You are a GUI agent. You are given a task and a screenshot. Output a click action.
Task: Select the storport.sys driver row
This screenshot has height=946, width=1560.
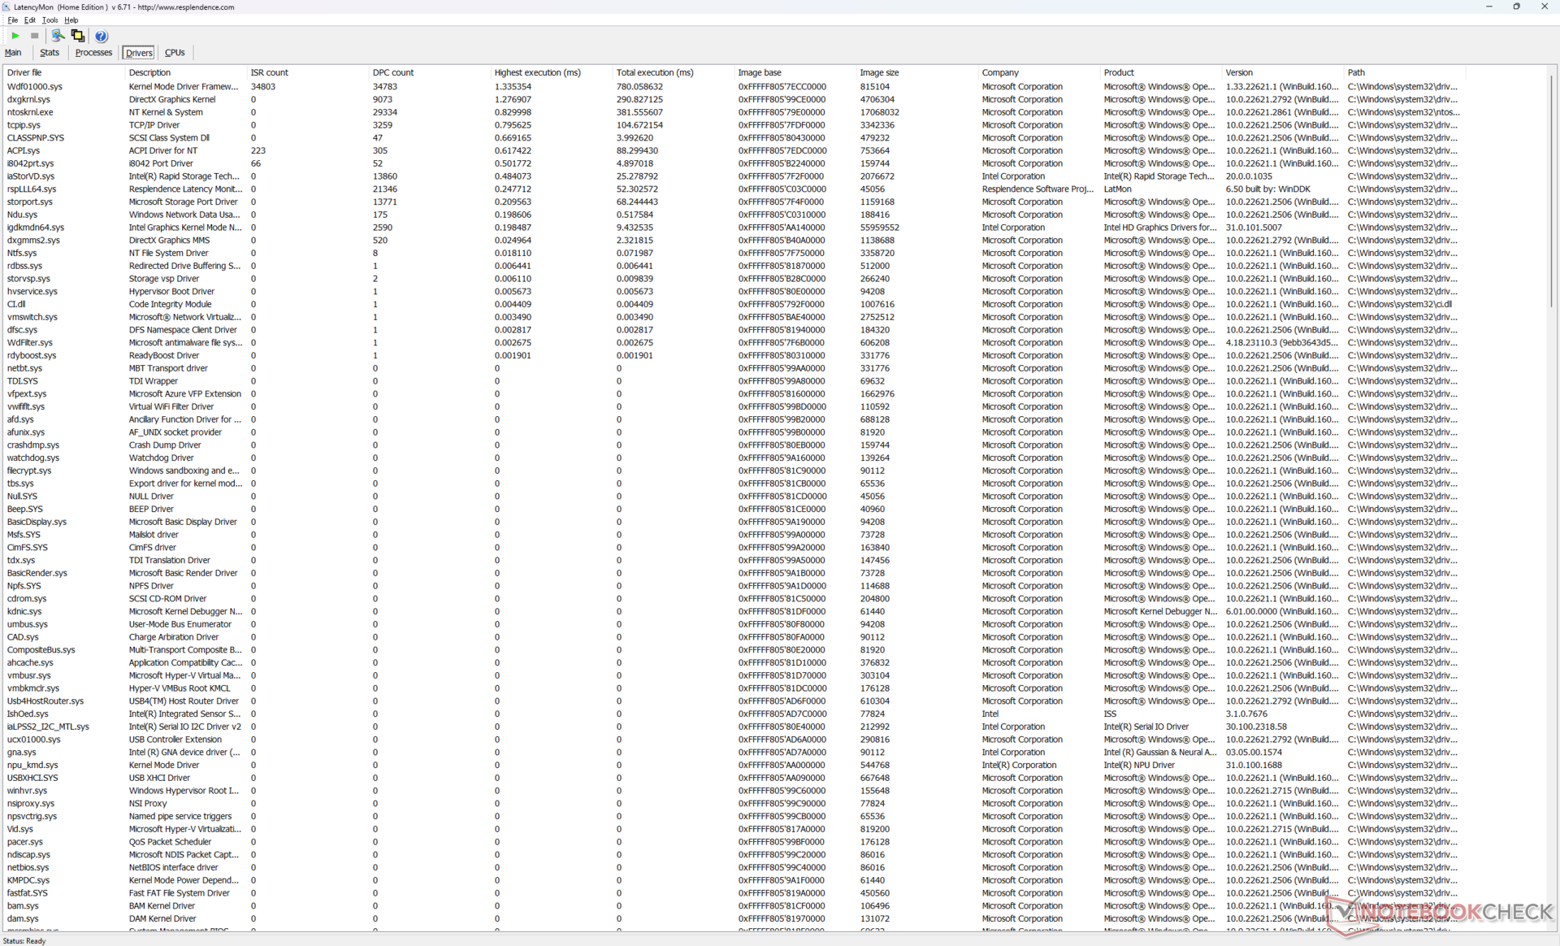tap(733, 202)
